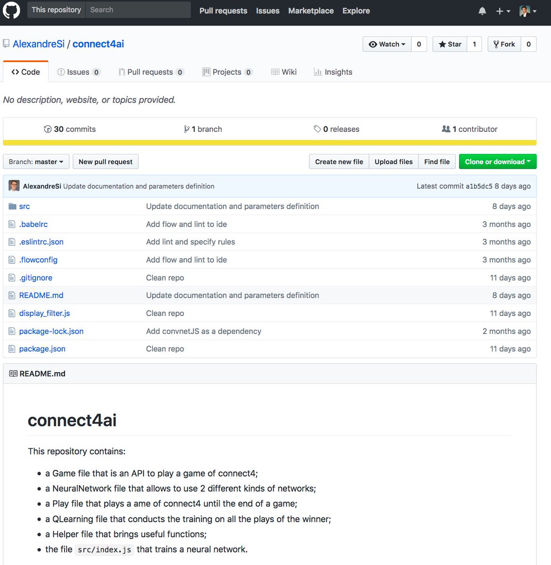Click the src folder icon
This screenshot has width=551, height=565.
click(x=13, y=206)
